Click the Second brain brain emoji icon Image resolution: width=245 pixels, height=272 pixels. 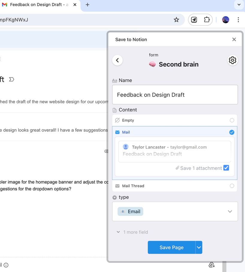(x=152, y=64)
